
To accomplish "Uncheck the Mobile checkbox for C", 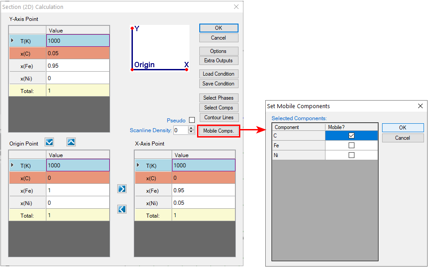I will coord(351,136).
